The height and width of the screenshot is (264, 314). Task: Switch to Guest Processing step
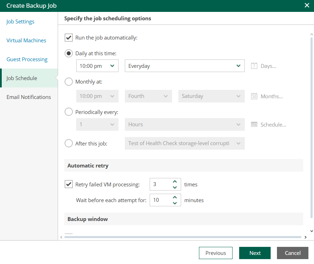tap(27, 59)
